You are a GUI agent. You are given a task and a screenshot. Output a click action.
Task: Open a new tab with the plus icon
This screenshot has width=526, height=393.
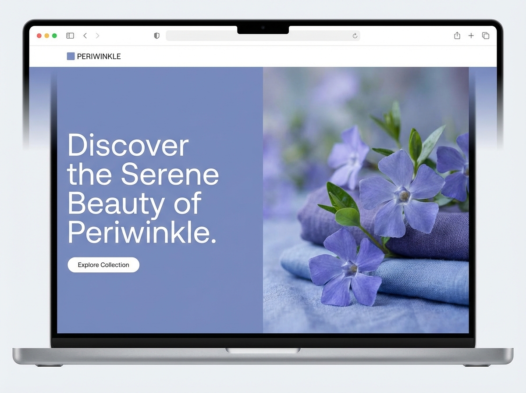(471, 36)
